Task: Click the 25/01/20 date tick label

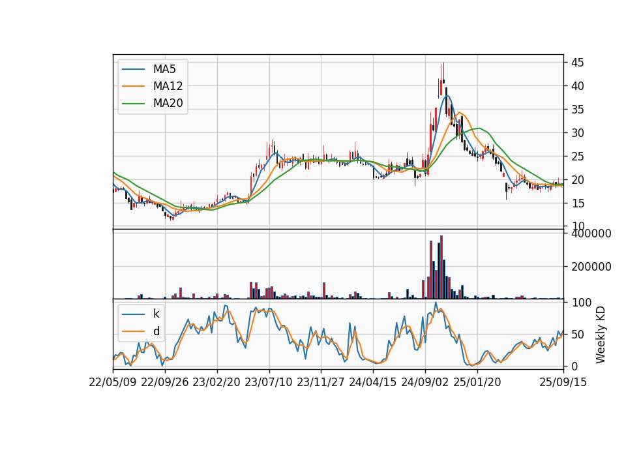Action: click(477, 382)
